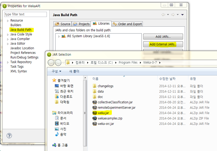217x151 pixels.
Task: Expand the JRE System Library entry
Action: (x=59, y=37)
